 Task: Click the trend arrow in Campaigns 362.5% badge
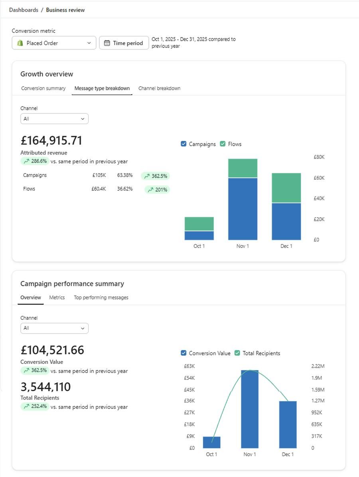pos(147,176)
